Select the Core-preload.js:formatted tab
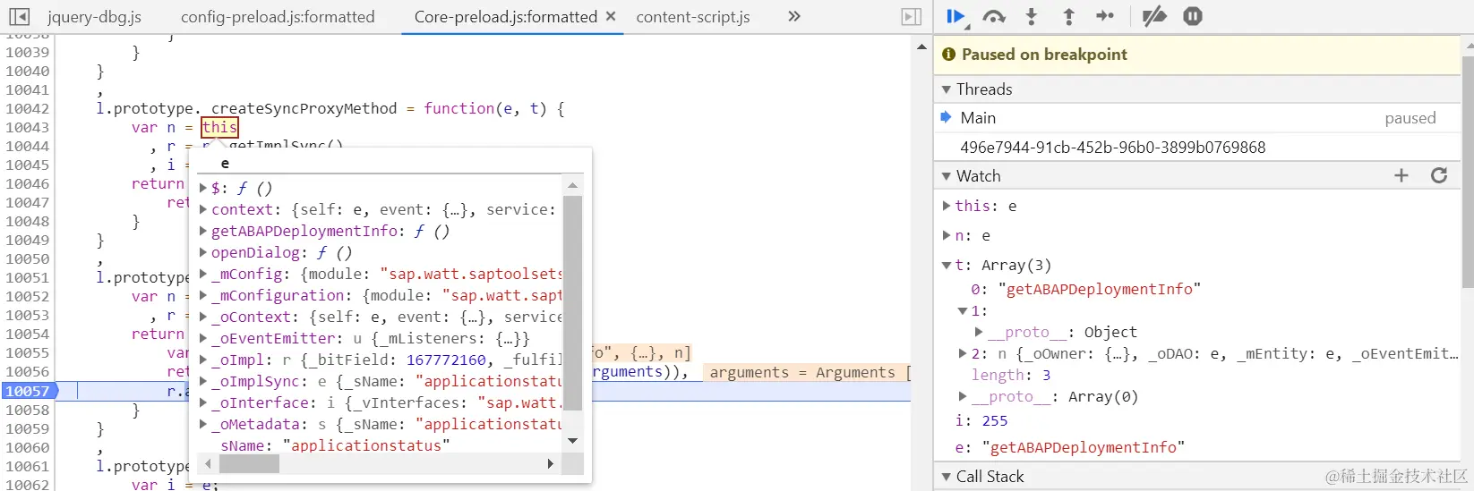Viewport: 1474px width, 491px height. tap(505, 17)
